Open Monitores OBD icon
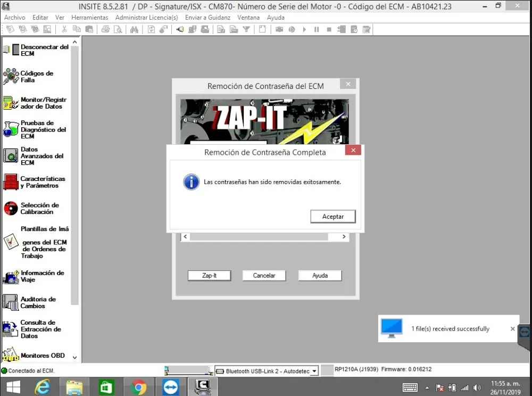The width and height of the screenshot is (532, 396). [x=11, y=354]
